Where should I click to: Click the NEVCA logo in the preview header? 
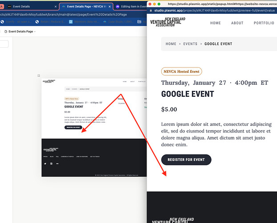coord(167,22)
